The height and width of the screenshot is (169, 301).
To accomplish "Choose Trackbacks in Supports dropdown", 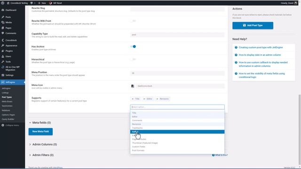I will [x=177, y=128].
